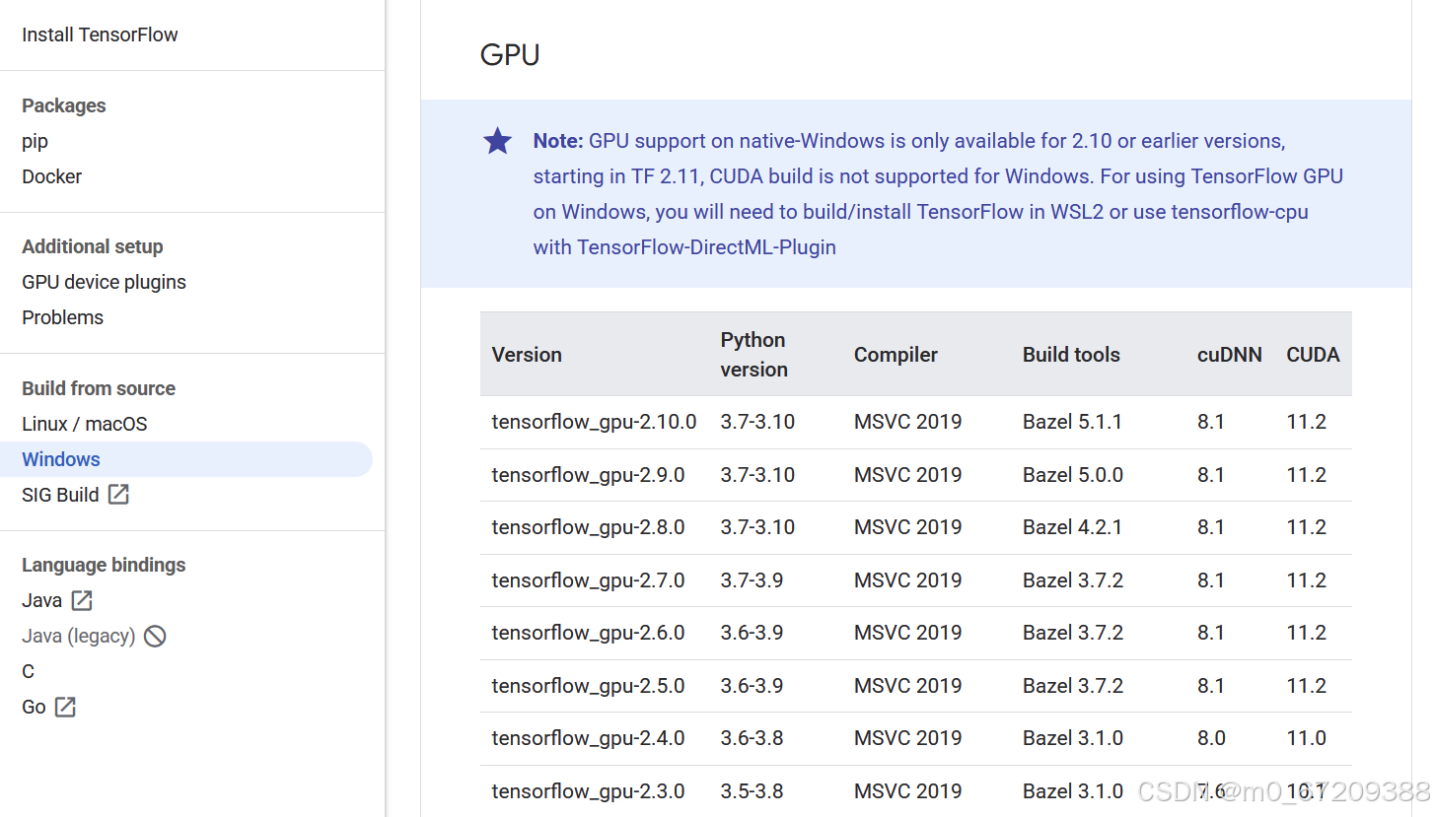Click MSVC 2019 in the 2.5.0 row
The image size is (1434, 817).
tap(907, 686)
